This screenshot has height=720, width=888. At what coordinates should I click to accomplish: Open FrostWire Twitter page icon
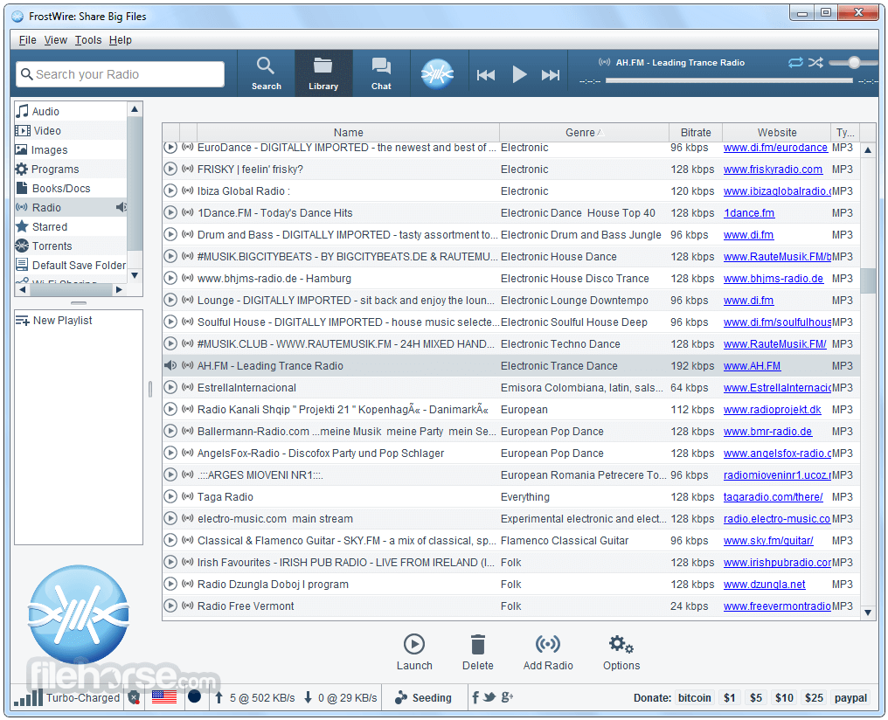pos(489,697)
